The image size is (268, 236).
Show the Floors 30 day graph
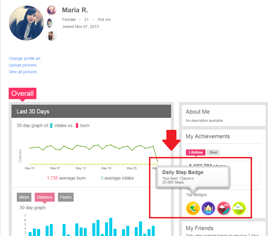click(x=66, y=197)
